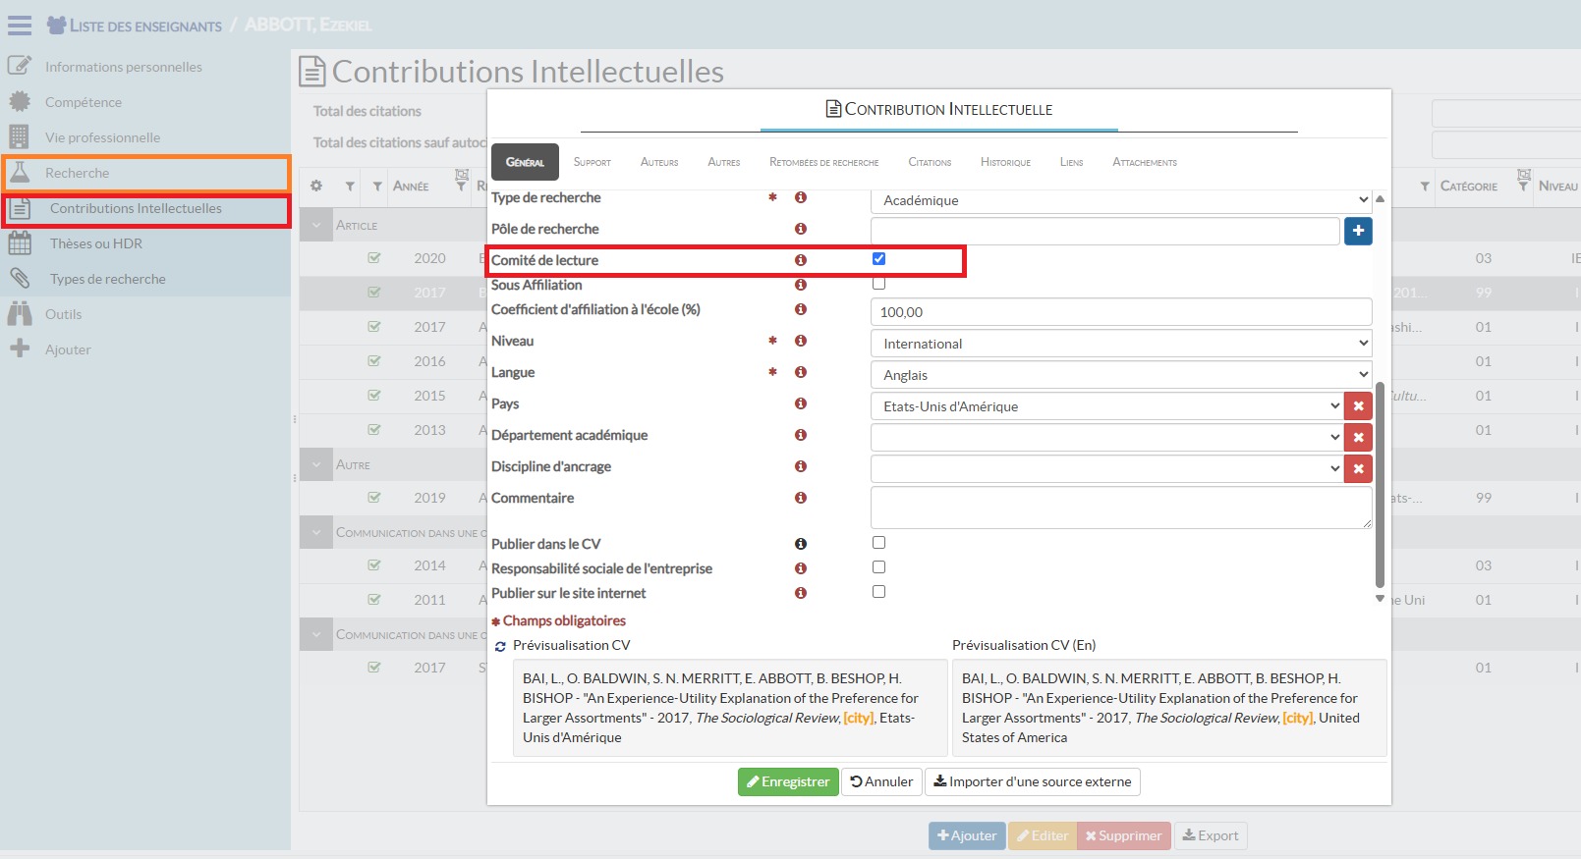Clear the Pays field with red X
The width and height of the screenshot is (1581, 859).
[x=1358, y=406]
